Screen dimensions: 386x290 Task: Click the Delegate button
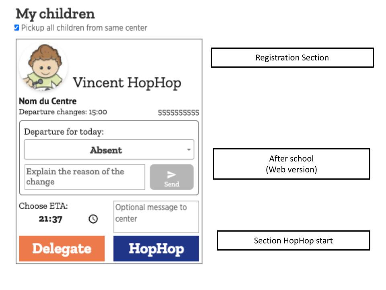[x=62, y=249]
